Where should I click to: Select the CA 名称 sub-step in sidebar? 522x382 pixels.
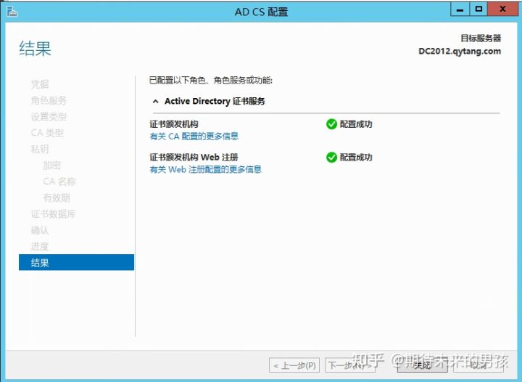[59, 182]
